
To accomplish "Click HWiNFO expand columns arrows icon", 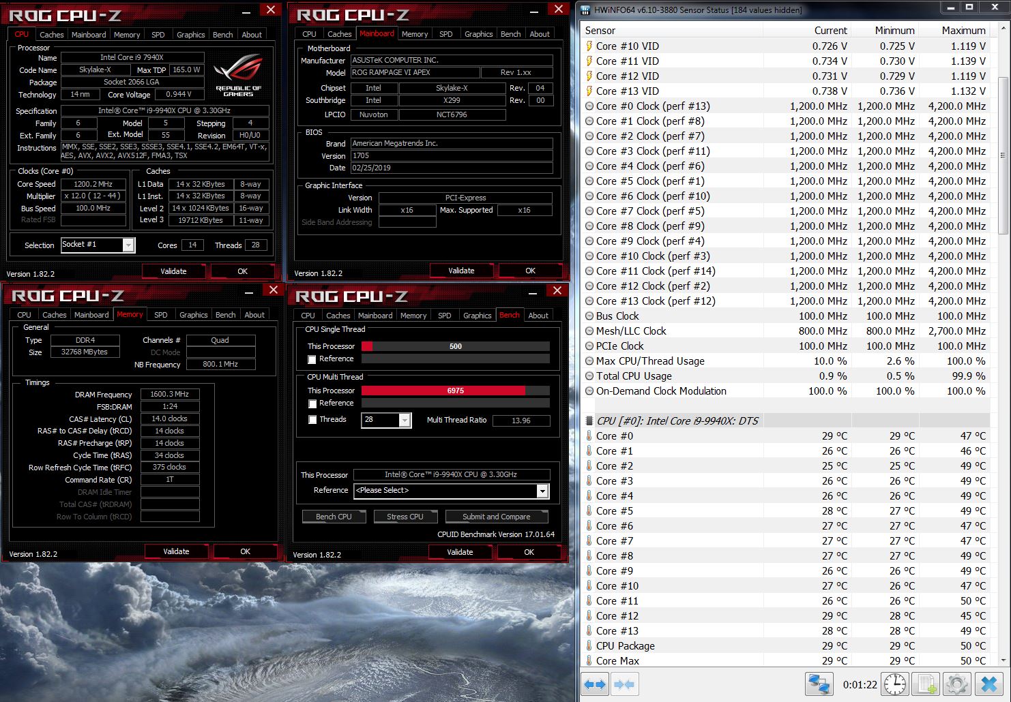I will point(595,684).
